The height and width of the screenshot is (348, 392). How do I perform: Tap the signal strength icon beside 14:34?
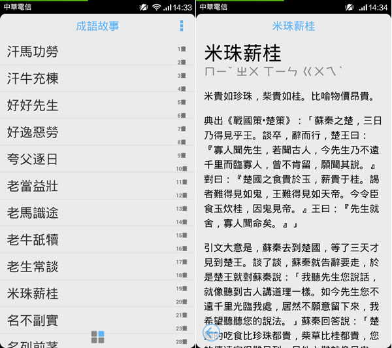pos(363,7)
